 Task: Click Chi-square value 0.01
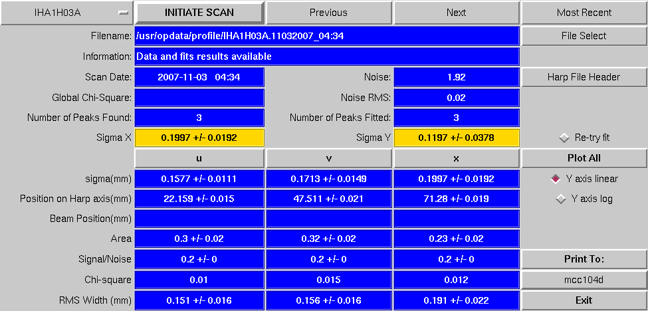[x=199, y=280]
